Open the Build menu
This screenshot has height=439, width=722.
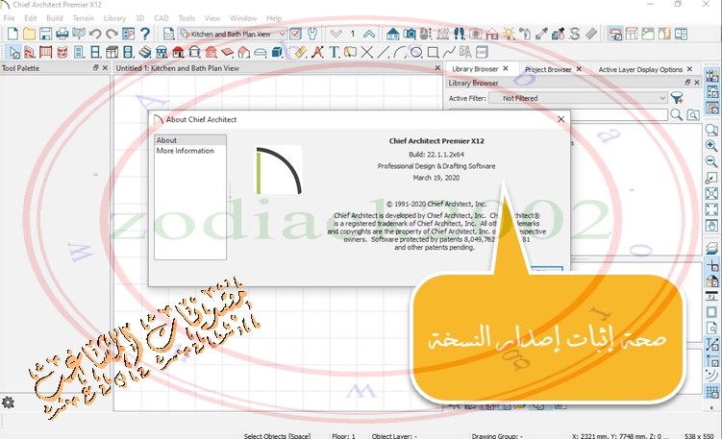tap(55, 18)
